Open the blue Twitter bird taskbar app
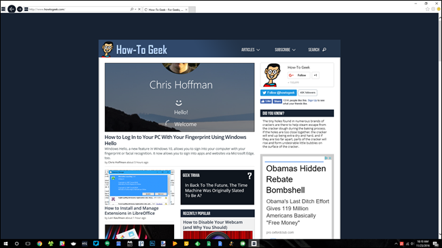The height and width of the screenshot is (248, 442). [x=96, y=243]
